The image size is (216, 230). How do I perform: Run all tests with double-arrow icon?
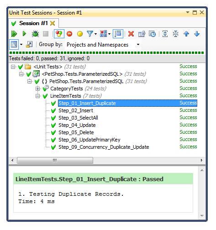[x=14, y=34]
